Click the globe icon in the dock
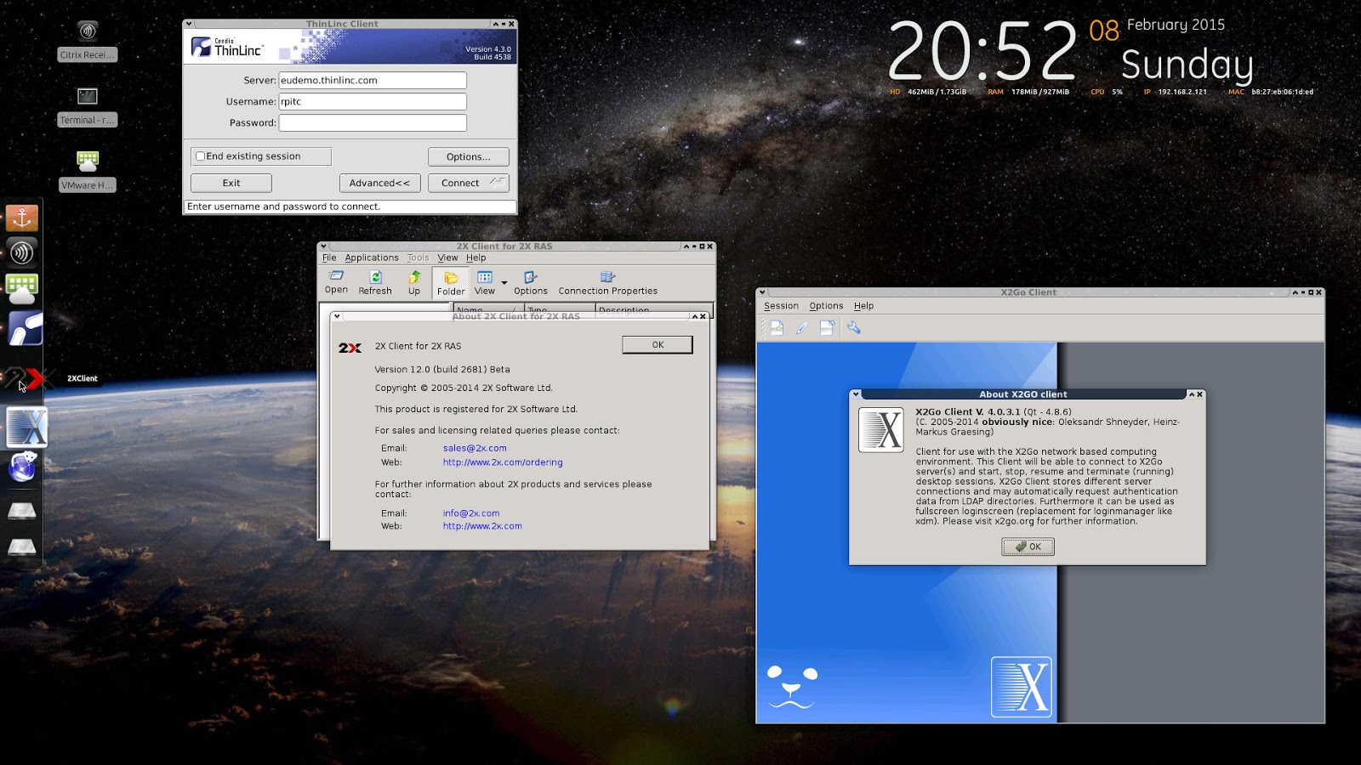 [22, 467]
